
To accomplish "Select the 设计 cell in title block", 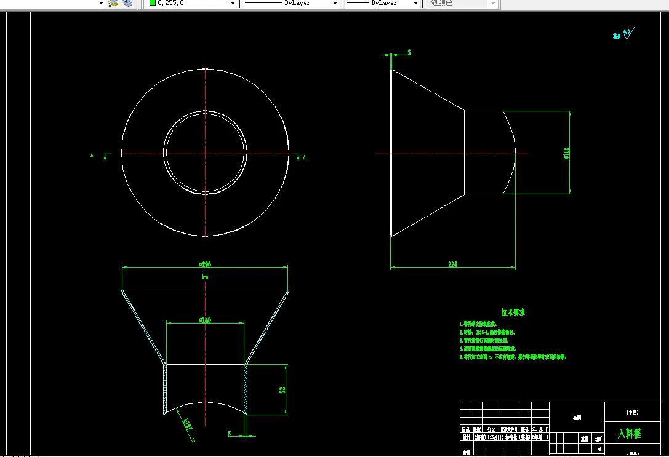I will (x=467, y=437).
